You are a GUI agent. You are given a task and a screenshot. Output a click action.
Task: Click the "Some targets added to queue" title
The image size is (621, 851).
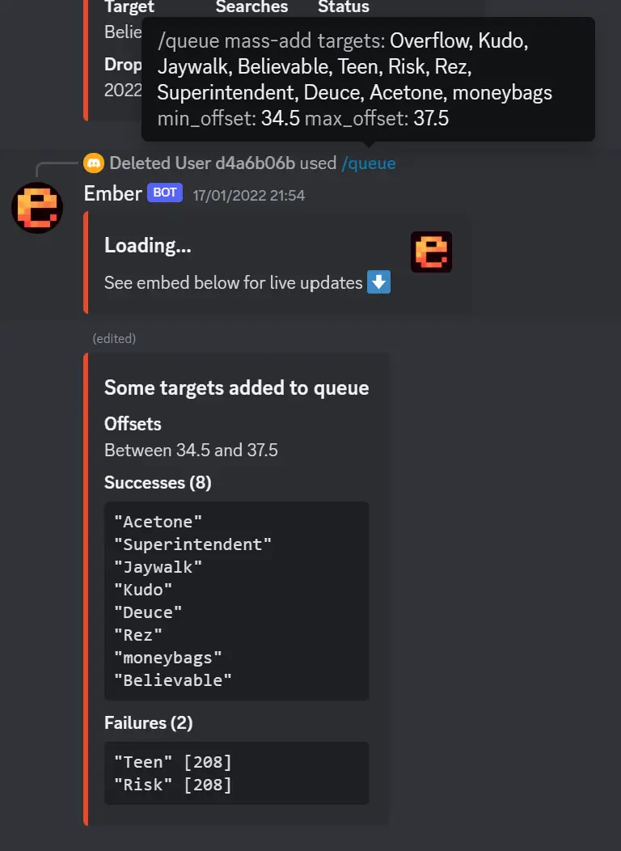(x=236, y=388)
